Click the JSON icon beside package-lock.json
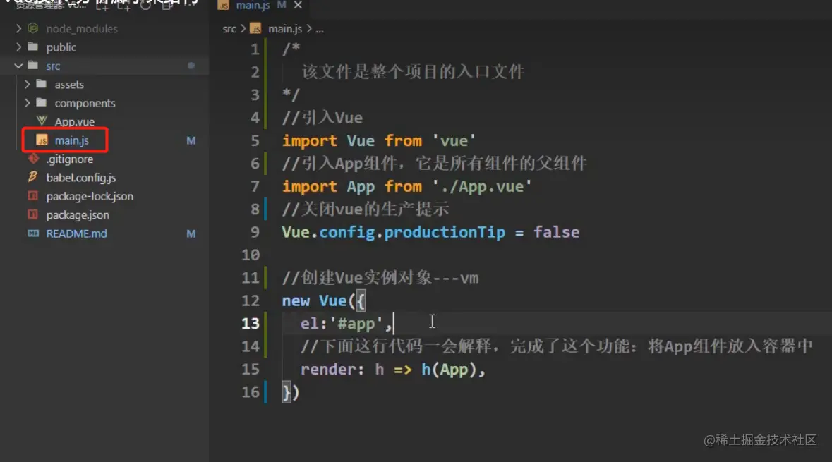 (x=33, y=195)
